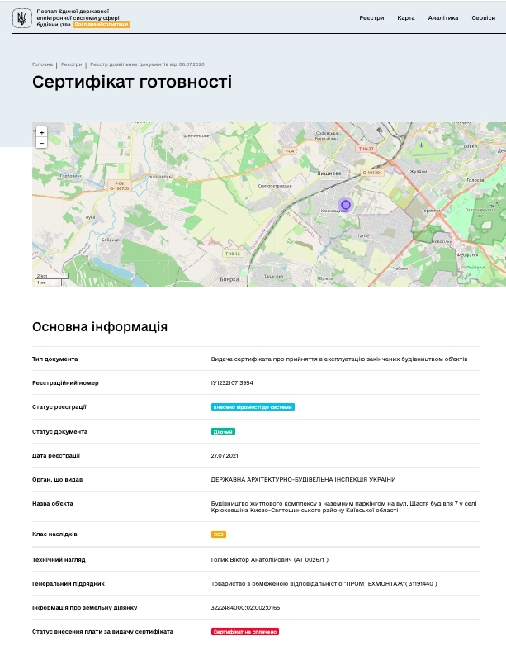
Task: Click the Статус реєстрації row label
Action: pos(59,407)
